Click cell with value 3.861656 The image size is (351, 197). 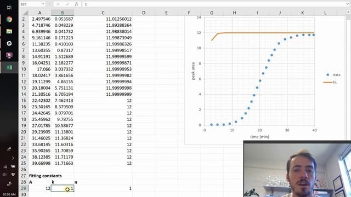63,76
